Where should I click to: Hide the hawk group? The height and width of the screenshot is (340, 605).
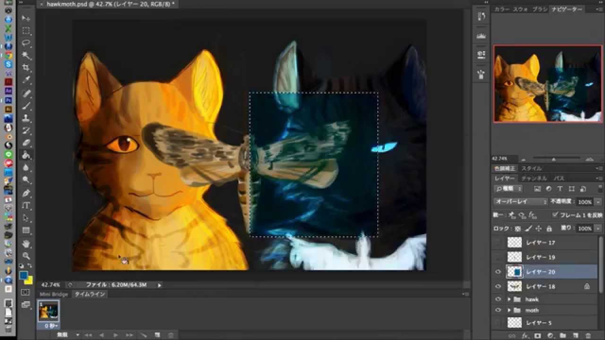[498, 299]
